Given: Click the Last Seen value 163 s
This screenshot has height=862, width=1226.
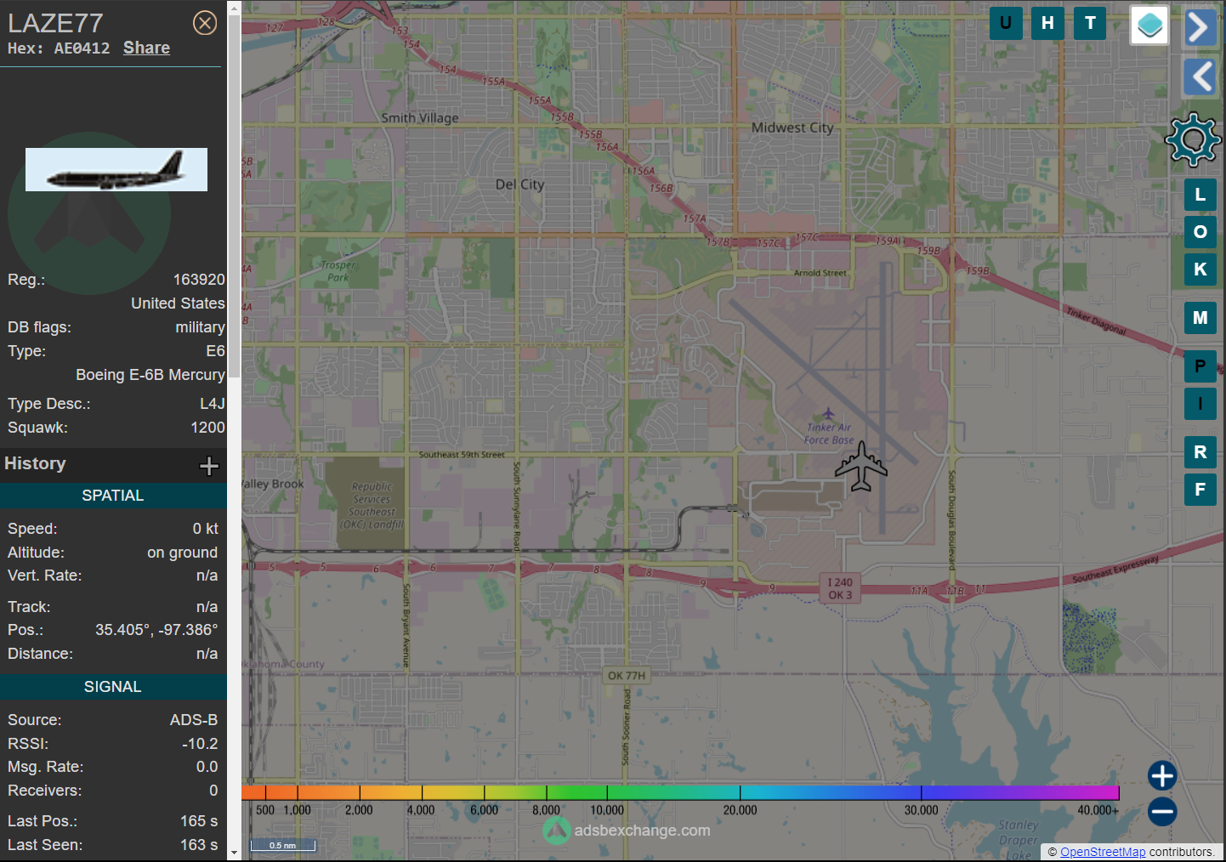Looking at the screenshot, I should 199,845.
